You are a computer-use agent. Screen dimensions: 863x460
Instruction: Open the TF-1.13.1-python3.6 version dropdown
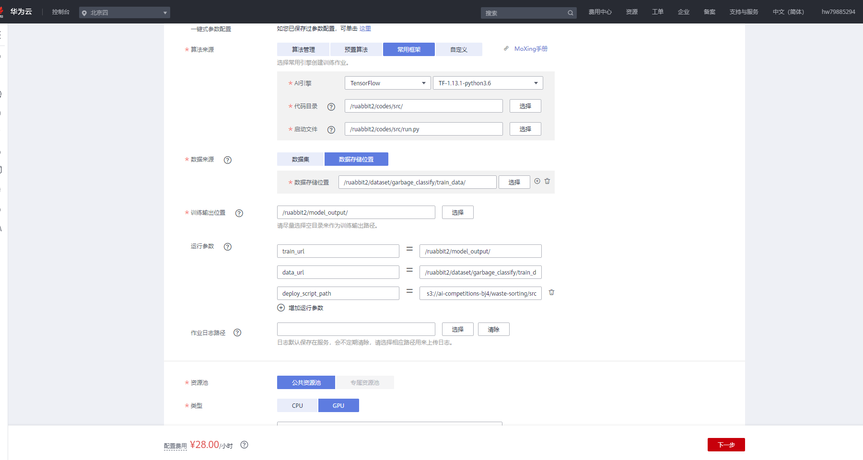tap(488, 83)
